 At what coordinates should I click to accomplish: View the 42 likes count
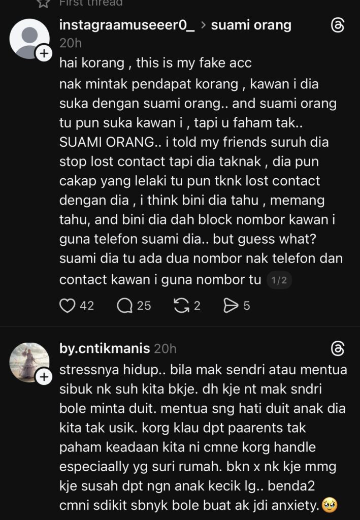pos(87,306)
